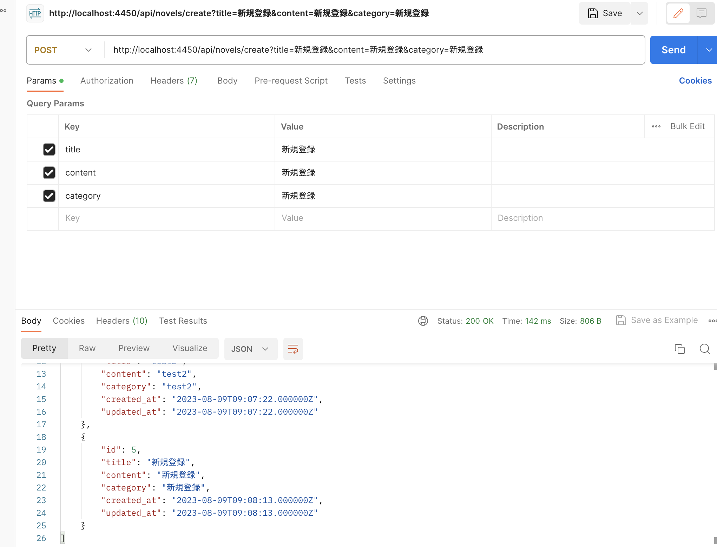Open the comments panel icon

[701, 13]
